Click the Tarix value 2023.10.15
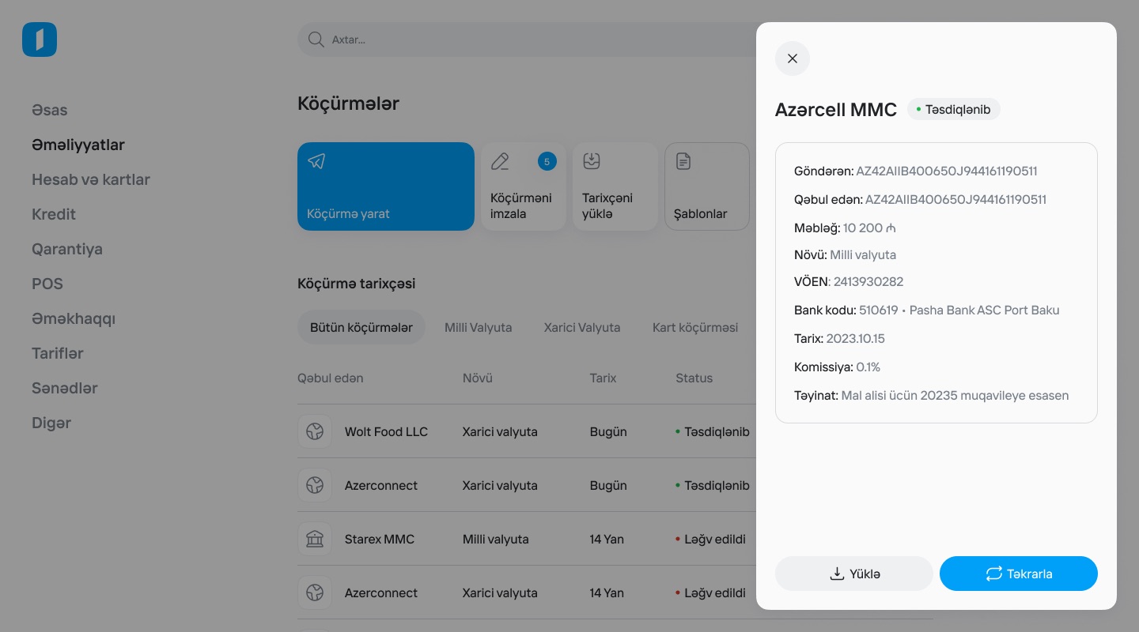The height and width of the screenshot is (632, 1139). 856,339
